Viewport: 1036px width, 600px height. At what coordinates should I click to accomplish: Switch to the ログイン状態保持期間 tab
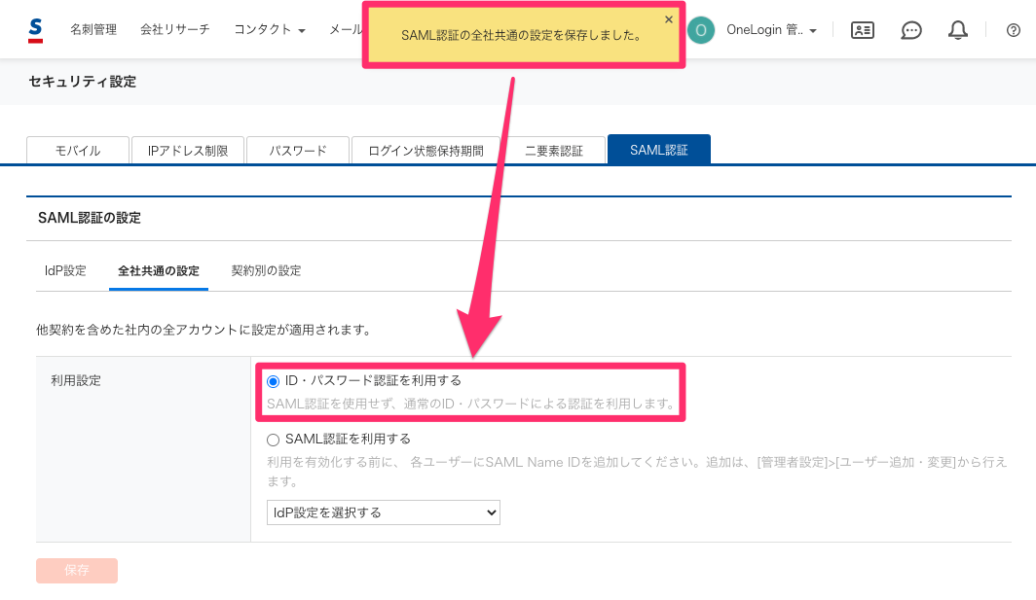425,150
